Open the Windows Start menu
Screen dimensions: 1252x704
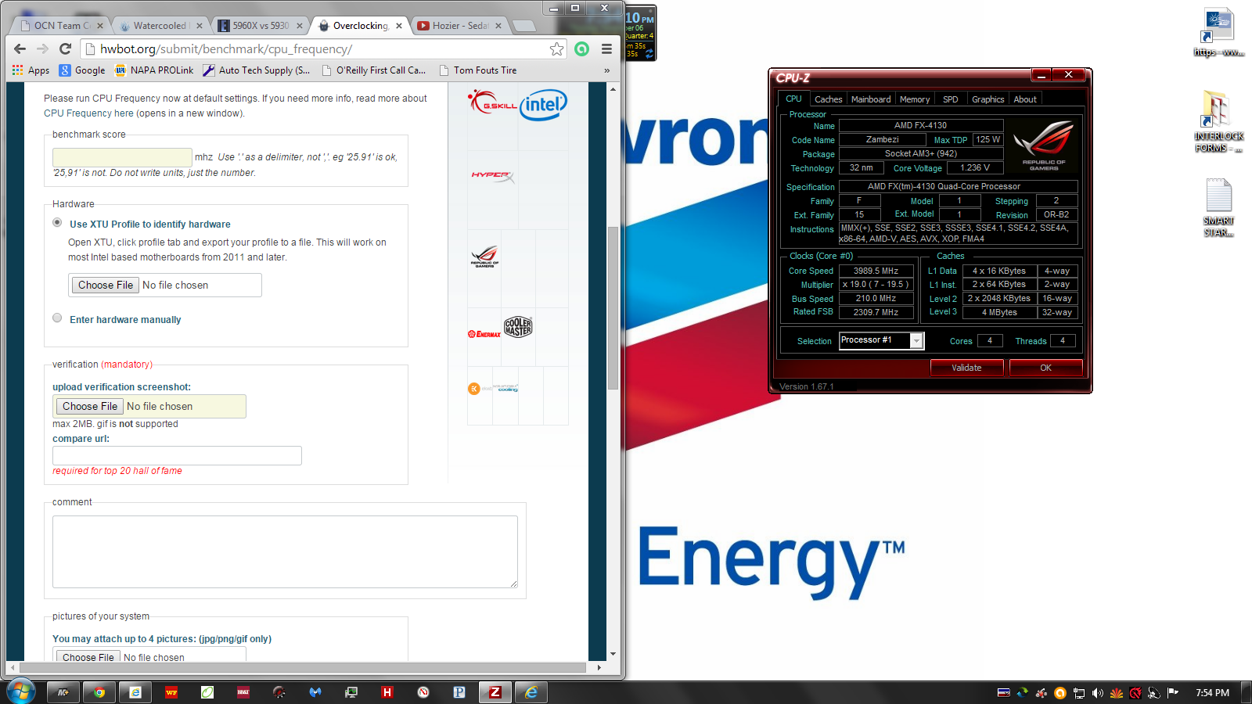click(21, 692)
